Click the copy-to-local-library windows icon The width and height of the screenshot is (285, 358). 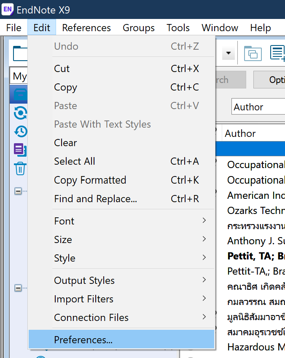(253, 53)
